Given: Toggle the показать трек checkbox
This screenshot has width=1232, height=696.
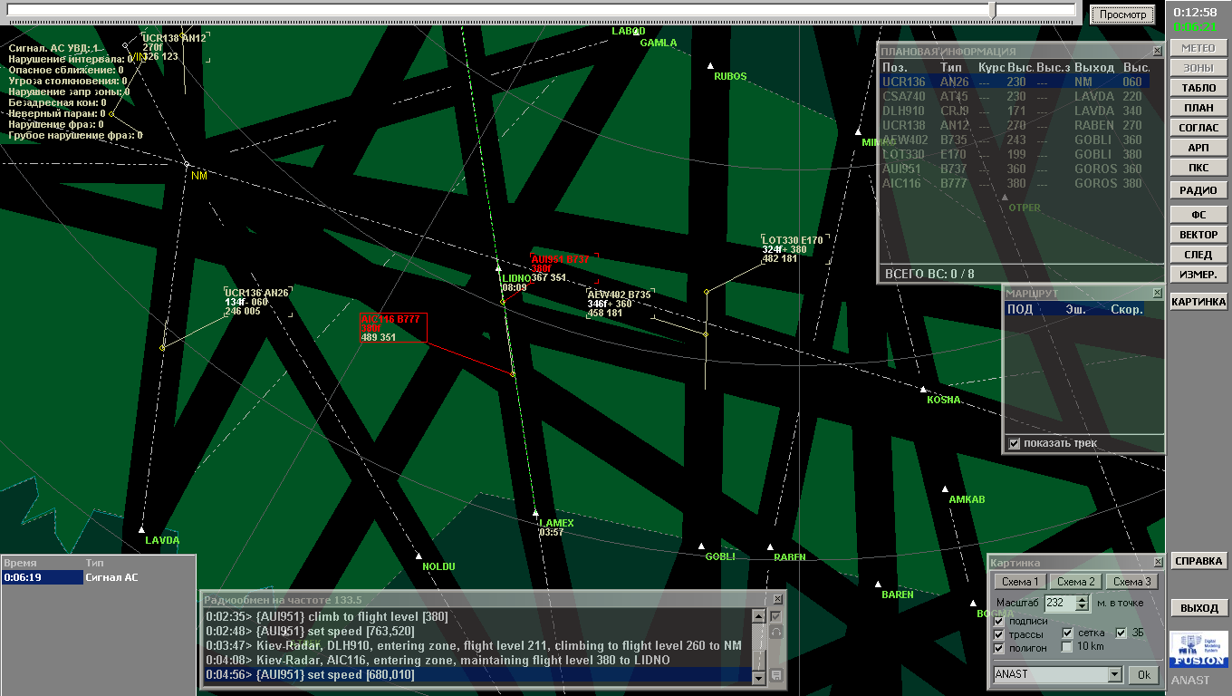Looking at the screenshot, I should point(1015,443).
